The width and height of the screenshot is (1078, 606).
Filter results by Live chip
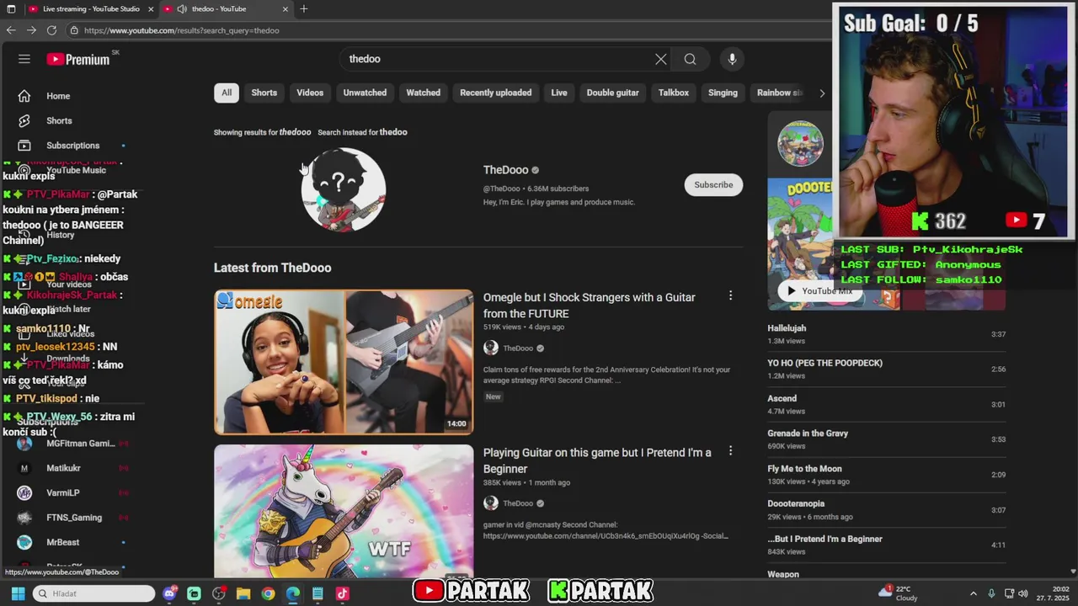[x=559, y=93]
